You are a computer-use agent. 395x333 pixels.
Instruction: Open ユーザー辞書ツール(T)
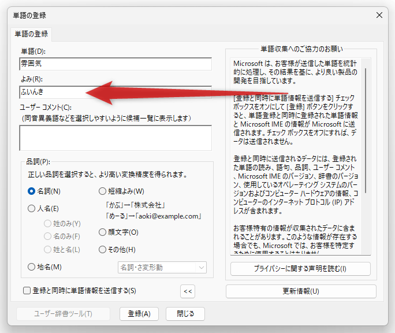(63, 314)
